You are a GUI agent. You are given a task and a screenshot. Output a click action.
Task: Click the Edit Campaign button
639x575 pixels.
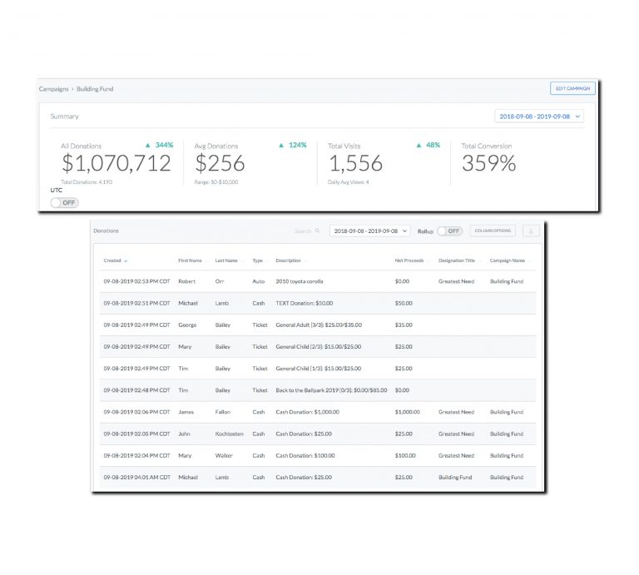point(572,88)
